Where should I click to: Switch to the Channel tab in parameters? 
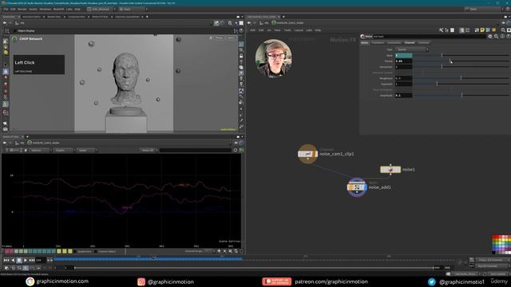coord(410,42)
